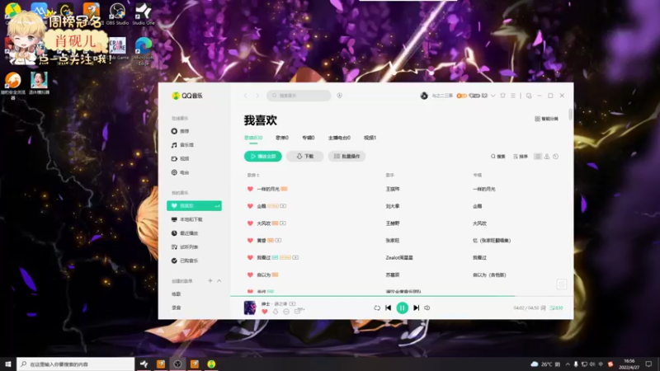Screen dimensions: 660x371
Task: Click the green 播放全部 play all button
Action: coord(263,156)
